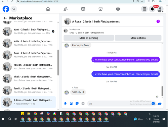
Task: Click the 502912414 message bubble
Action: point(78,92)
